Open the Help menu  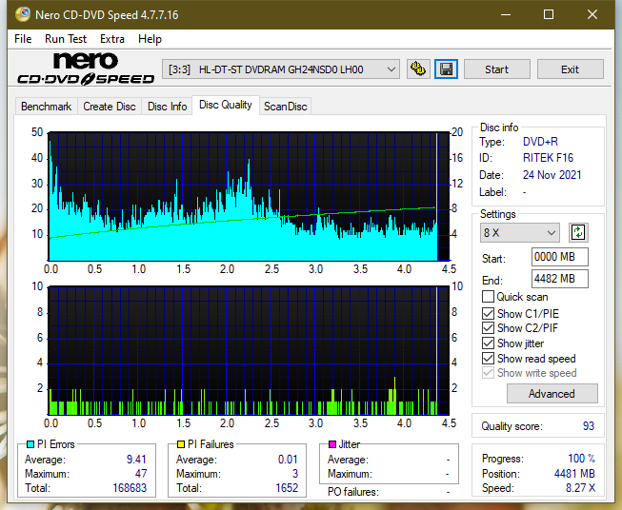click(150, 39)
